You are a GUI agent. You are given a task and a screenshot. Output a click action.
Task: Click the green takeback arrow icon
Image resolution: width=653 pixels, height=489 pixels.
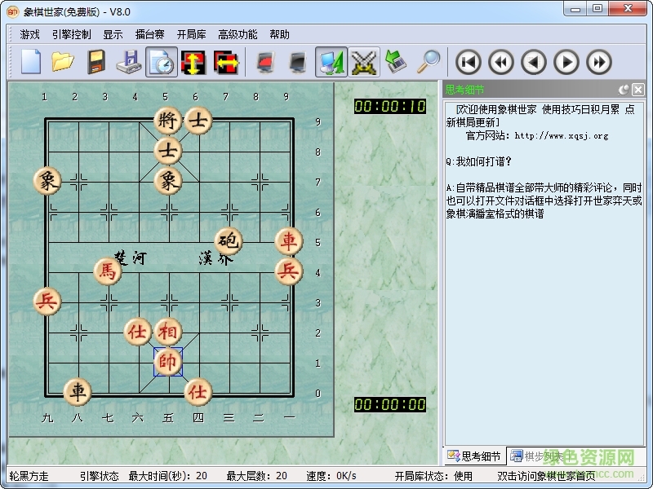coord(394,63)
